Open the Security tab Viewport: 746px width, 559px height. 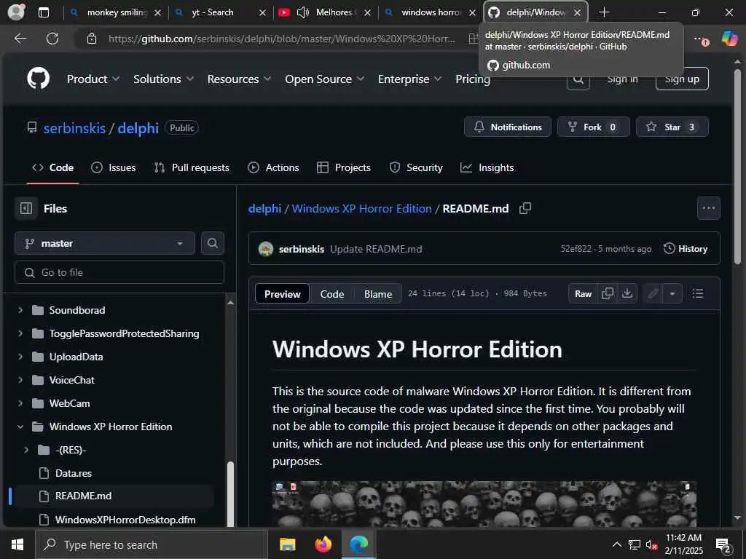tap(416, 167)
